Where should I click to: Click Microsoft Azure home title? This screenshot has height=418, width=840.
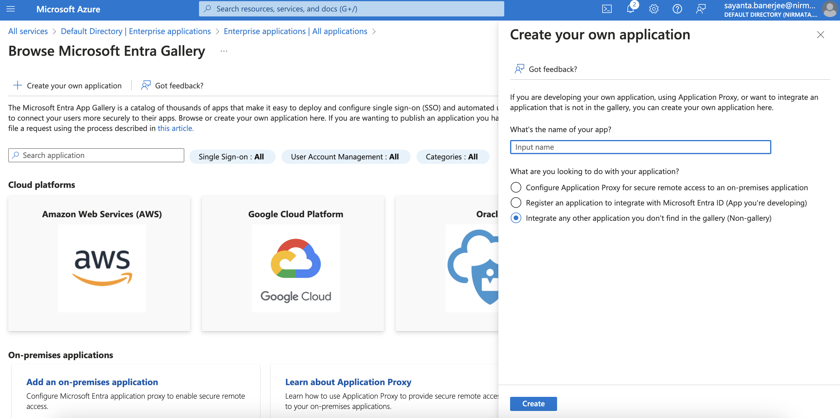[68, 9]
